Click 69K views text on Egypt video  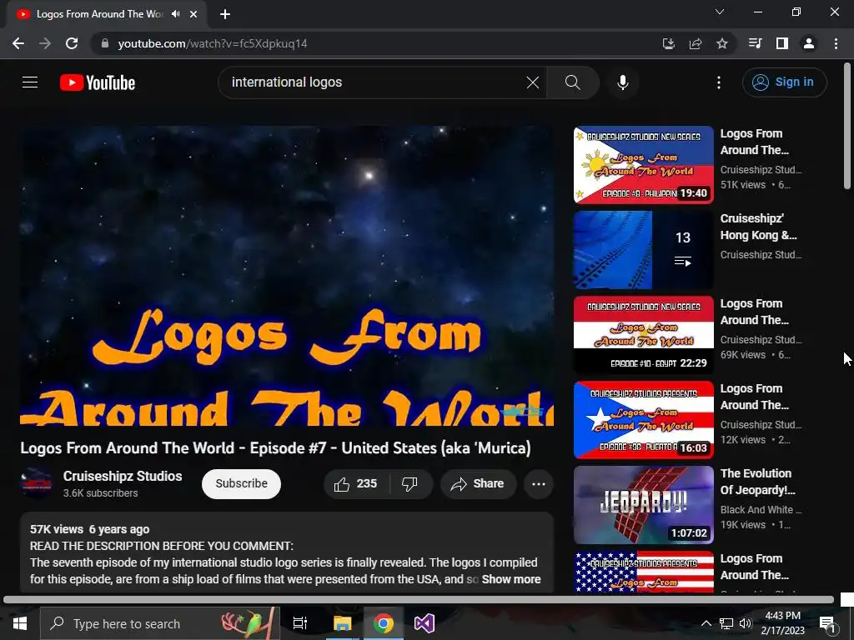click(743, 355)
